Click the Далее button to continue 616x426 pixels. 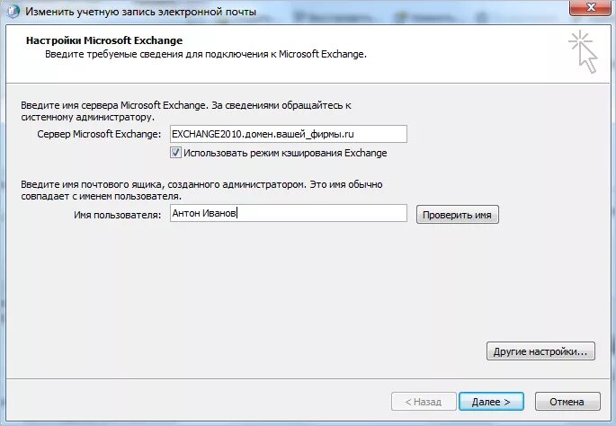pyautogui.click(x=491, y=402)
